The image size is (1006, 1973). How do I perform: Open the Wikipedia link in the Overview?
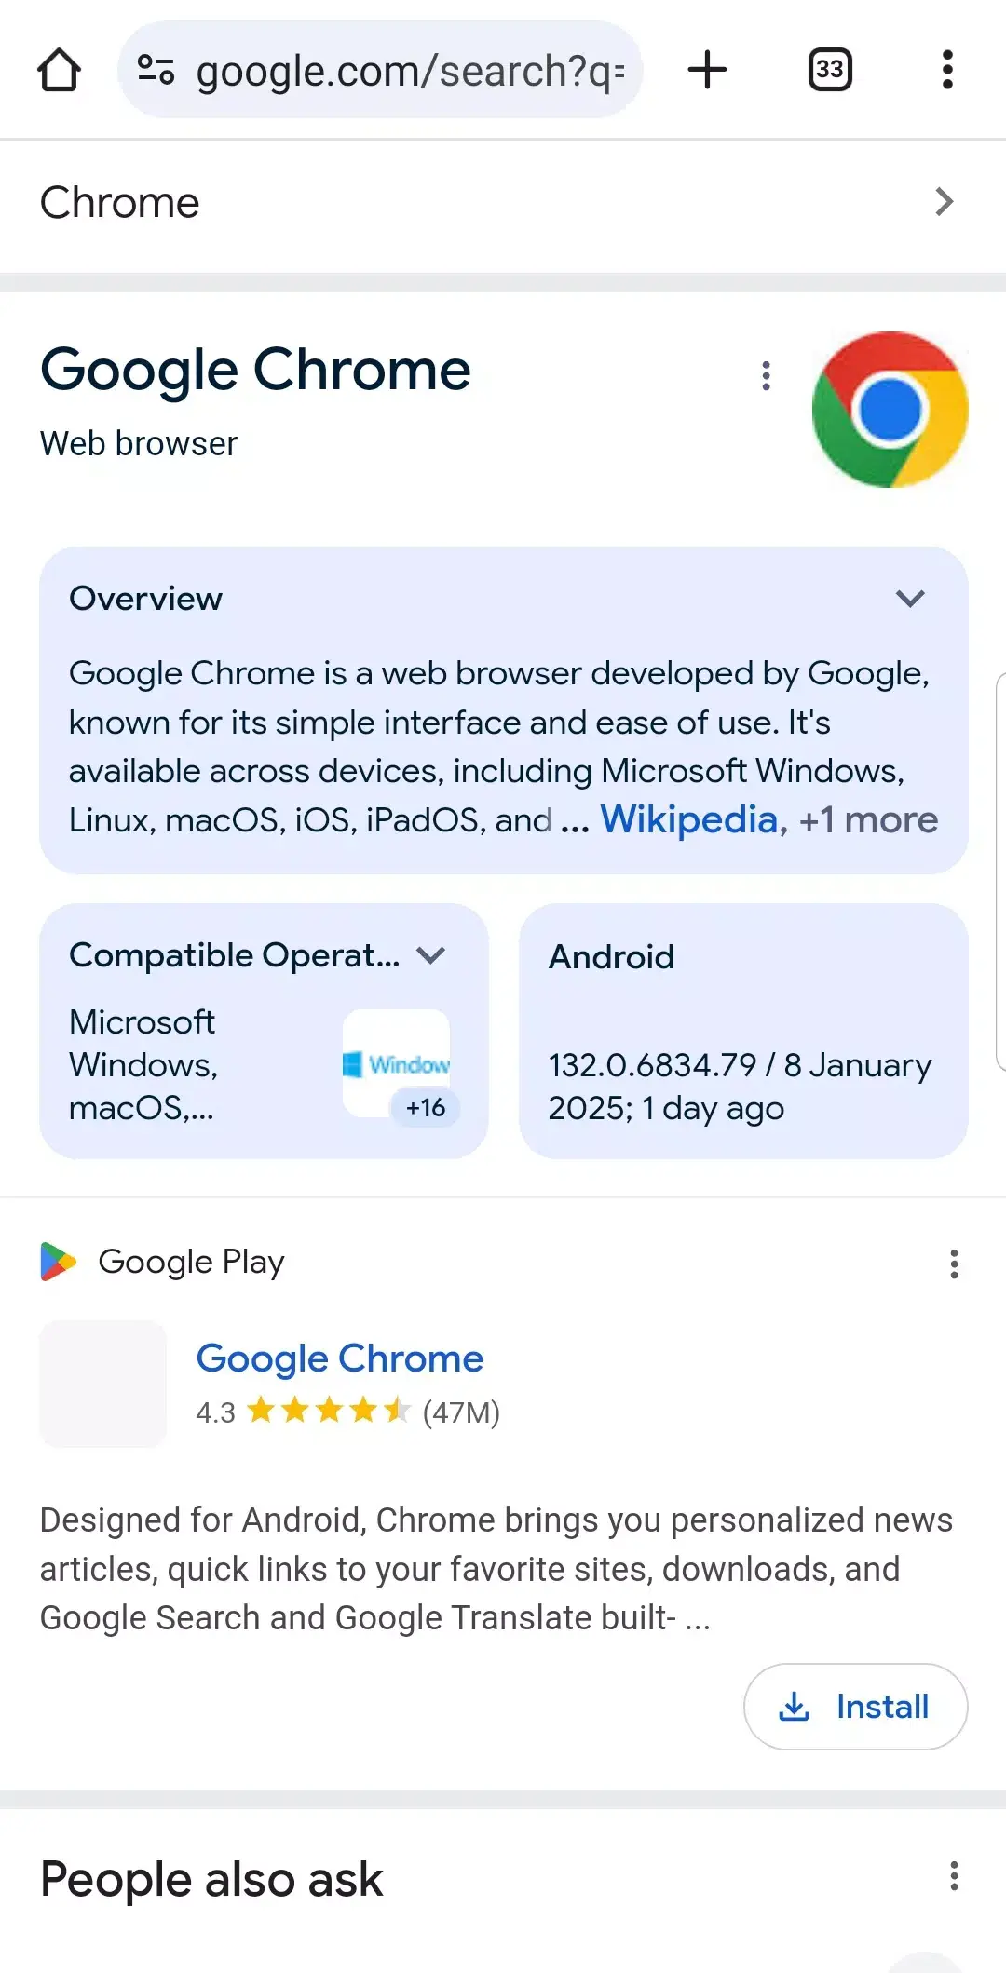[x=689, y=819]
